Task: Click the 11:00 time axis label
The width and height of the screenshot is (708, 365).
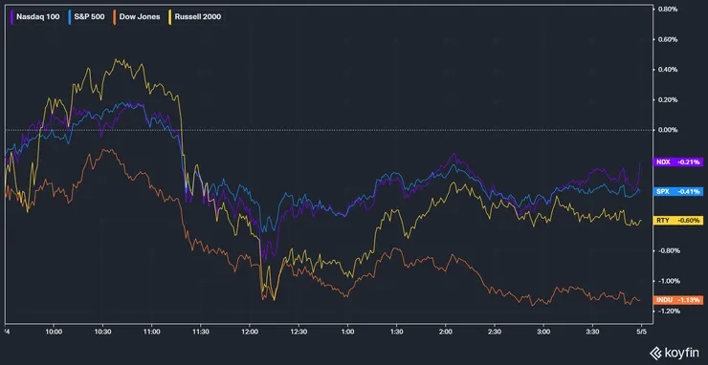Action: (x=152, y=332)
